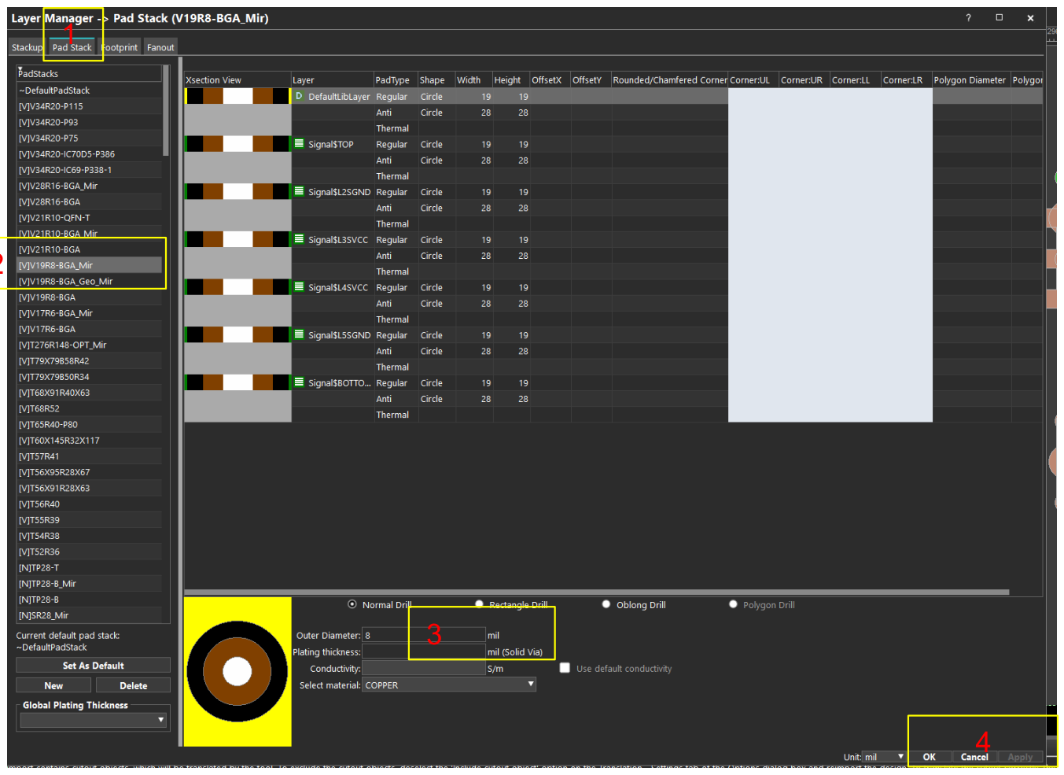Click the DefaultLibLayer layer icon
Viewport: 1064px width, 775px height.
[x=299, y=96]
